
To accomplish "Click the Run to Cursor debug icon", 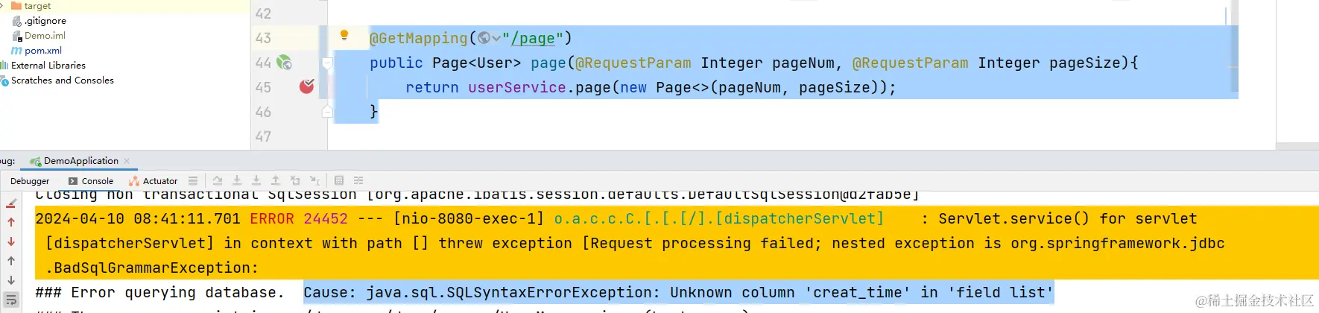I will [x=315, y=180].
